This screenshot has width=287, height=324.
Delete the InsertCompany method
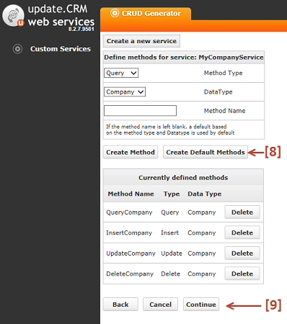pos(242,233)
